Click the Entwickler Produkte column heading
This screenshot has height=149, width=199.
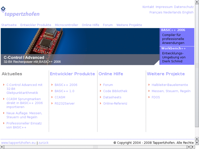(72, 74)
